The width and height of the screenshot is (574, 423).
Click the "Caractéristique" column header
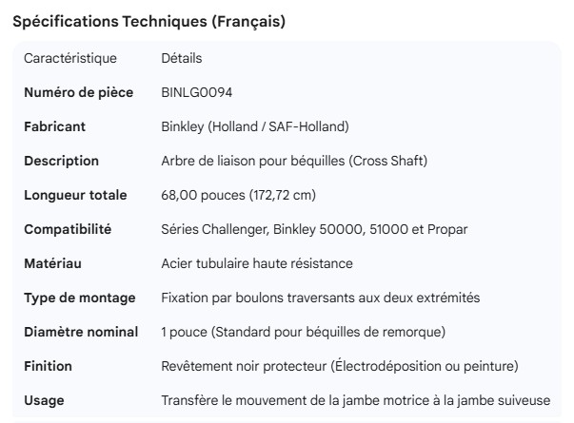point(70,59)
